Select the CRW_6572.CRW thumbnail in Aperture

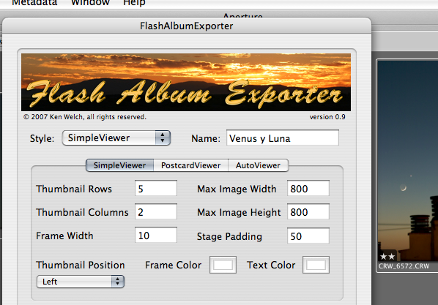coord(408,160)
